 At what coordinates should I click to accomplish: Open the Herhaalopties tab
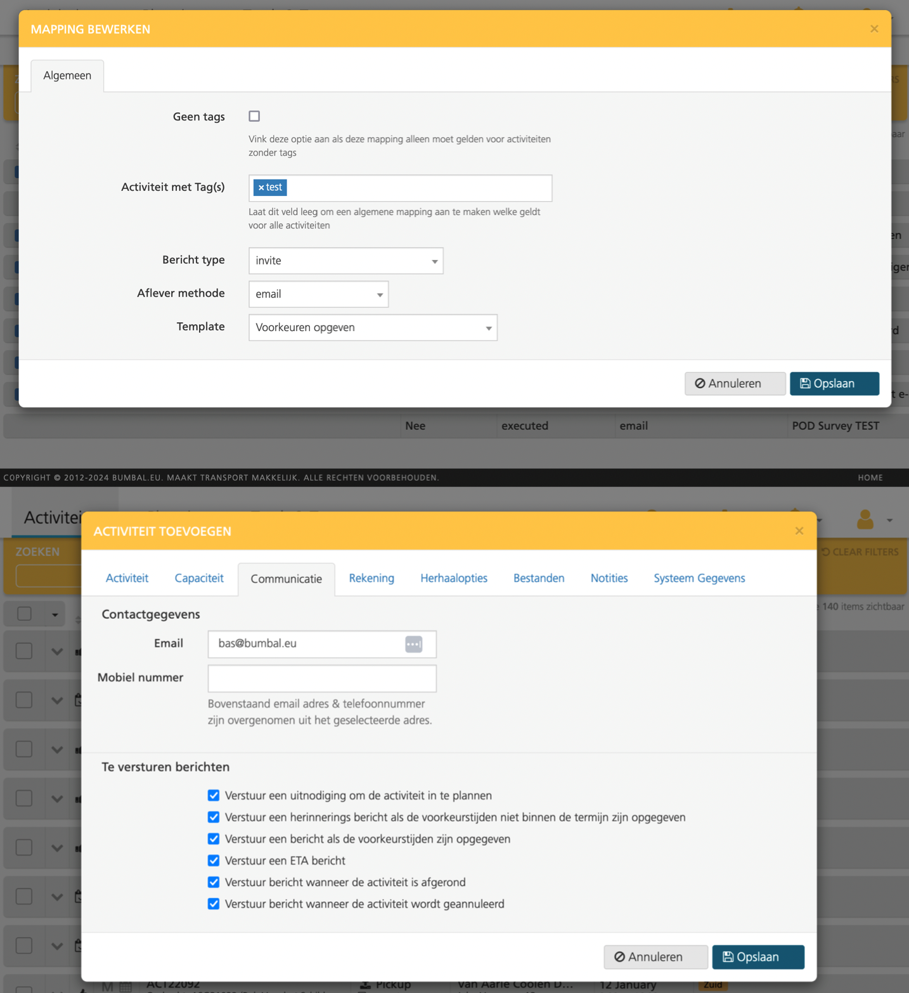coord(454,578)
